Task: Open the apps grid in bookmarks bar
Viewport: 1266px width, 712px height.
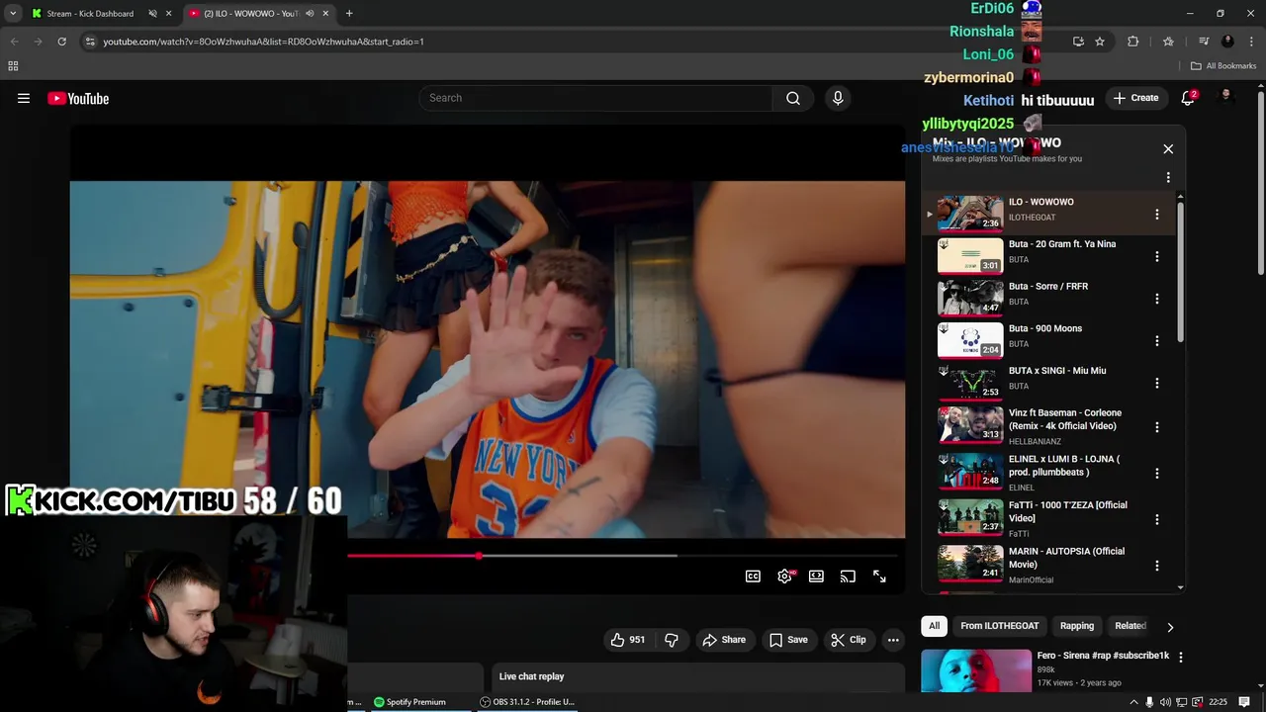Action: (x=13, y=66)
